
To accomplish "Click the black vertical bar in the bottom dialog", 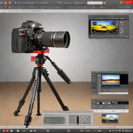I will click(78, 120).
